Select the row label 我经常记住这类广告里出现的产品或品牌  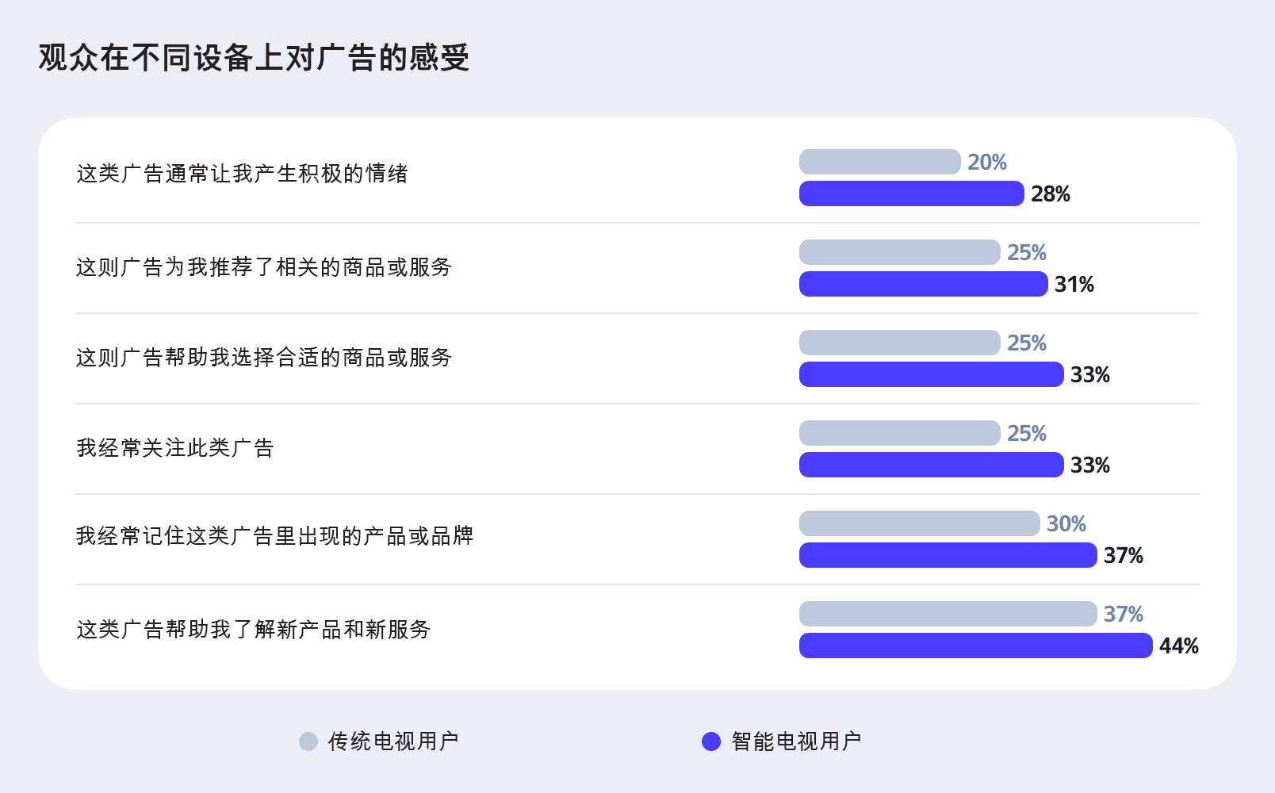[x=274, y=536]
